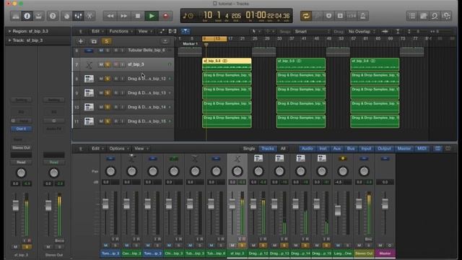
Task: Select the Drag & D...s_bip_12 track icon
Action: [x=89, y=79]
